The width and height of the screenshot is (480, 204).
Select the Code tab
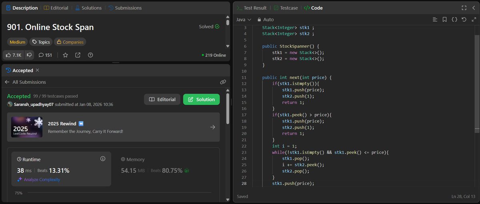(313, 8)
